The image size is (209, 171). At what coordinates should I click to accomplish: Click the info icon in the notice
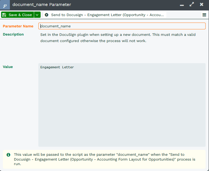[8, 155]
